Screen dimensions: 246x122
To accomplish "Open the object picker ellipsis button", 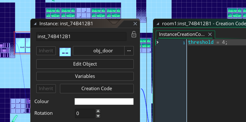I will coord(129,51).
